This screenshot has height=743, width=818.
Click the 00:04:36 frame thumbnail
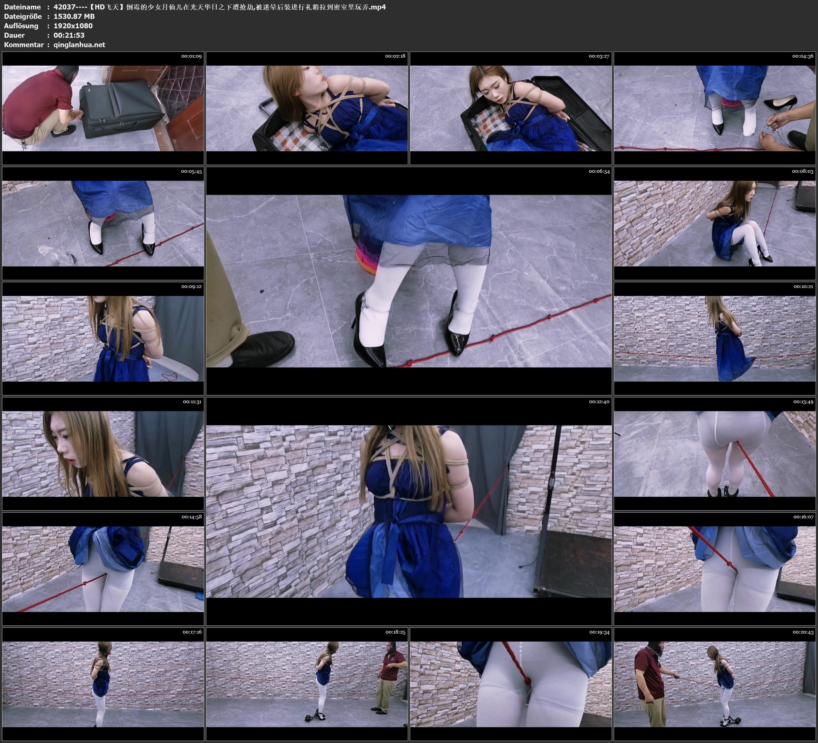[715, 108]
